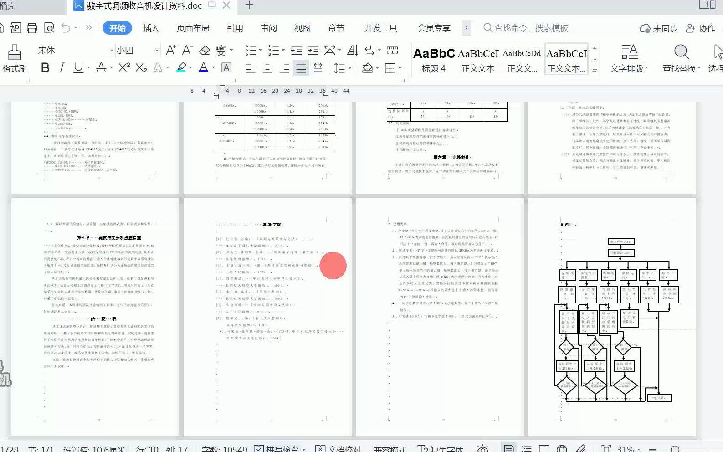
Task: Open the 视图 tab
Action: pos(303,28)
